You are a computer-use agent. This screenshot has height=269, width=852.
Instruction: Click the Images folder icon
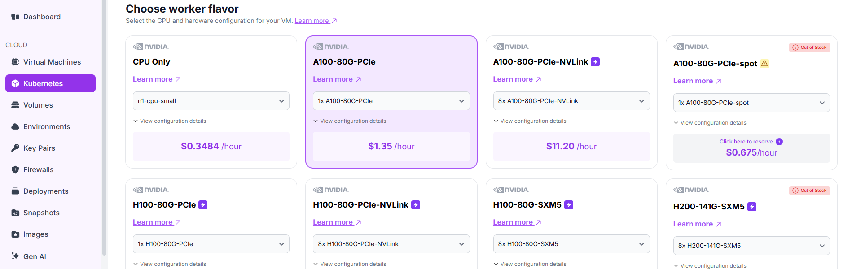point(15,234)
